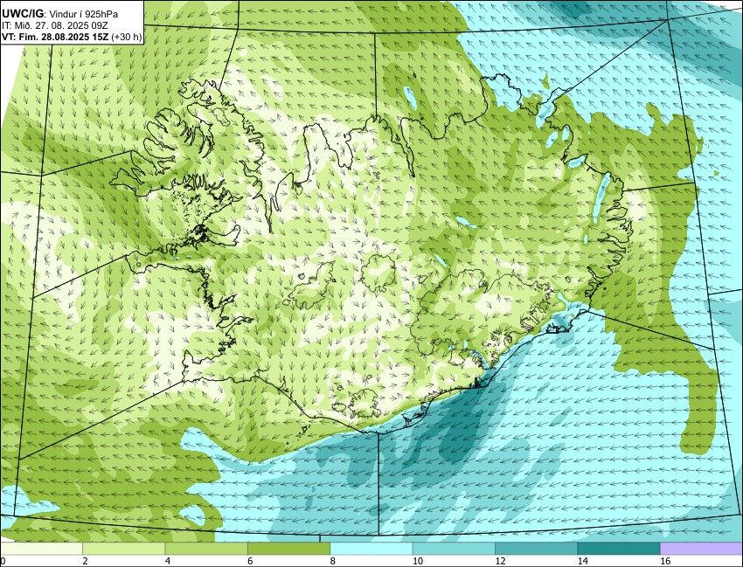The width and height of the screenshot is (743, 567).
Task: Click the legend value '4'
Action: [168, 561]
